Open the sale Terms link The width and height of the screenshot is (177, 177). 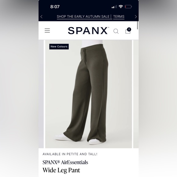pyautogui.click(x=119, y=17)
